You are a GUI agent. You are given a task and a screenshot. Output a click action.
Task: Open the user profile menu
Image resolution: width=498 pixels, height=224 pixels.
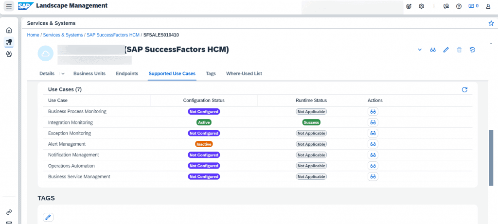click(x=488, y=6)
